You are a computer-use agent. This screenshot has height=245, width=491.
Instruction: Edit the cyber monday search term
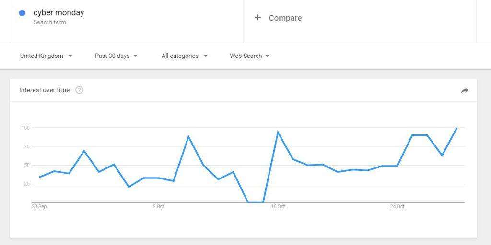coord(58,13)
